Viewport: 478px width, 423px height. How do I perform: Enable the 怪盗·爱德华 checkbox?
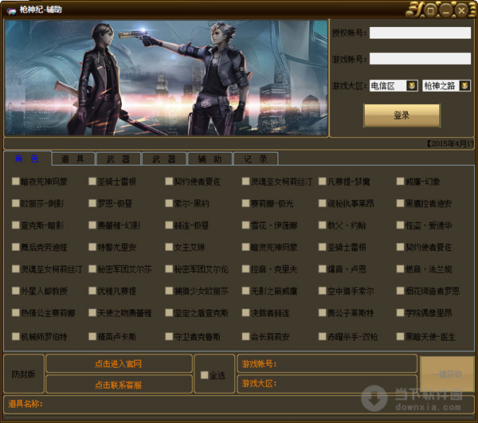pos(400,225)
